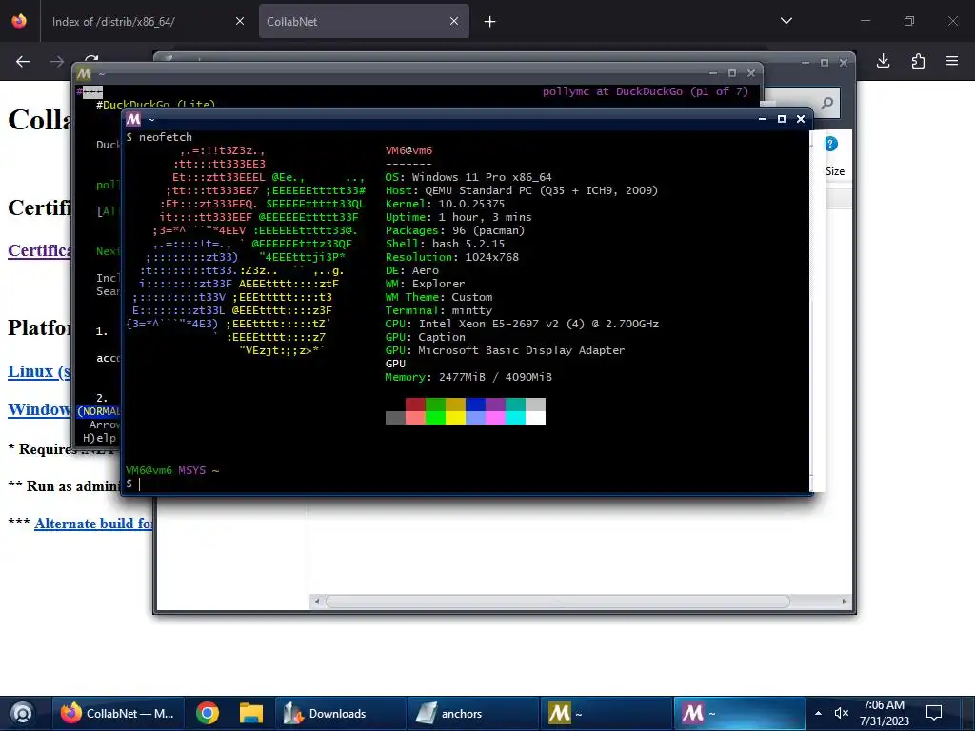The image size is (975, 731).
Task: Open the list all tabs dropdown
Action: click(786, 21)
